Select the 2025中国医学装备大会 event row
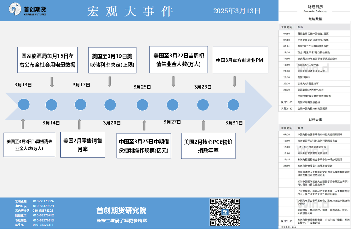Screen dimensions: 351x229 click(x=314, y=183)
